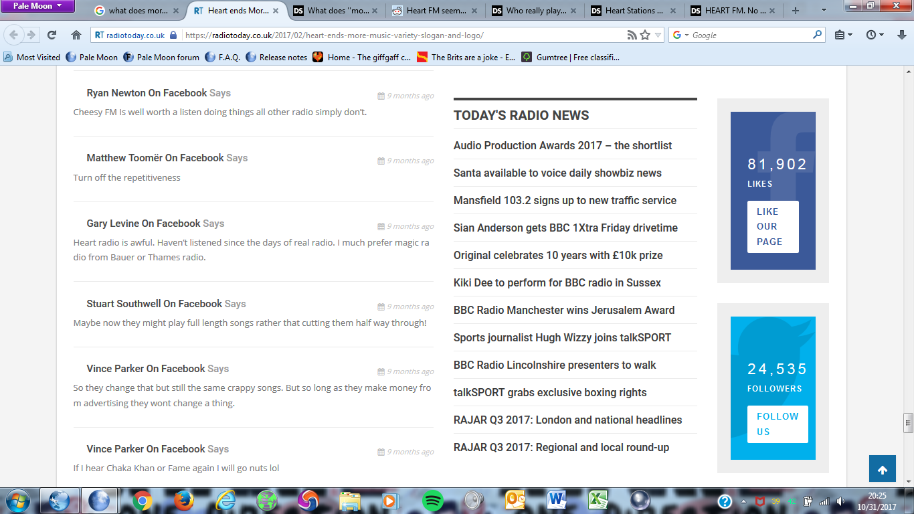Image resolution: width=914 pixels, height=514 pixels.
Task: Switch to the 'Who really play...' tab
Action: (535, 11)
